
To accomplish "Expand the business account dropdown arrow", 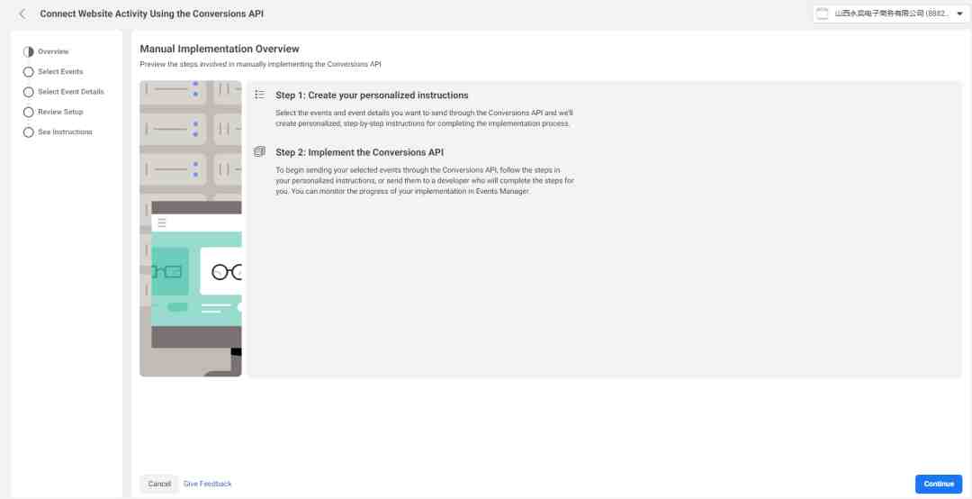I will (959, 14).
